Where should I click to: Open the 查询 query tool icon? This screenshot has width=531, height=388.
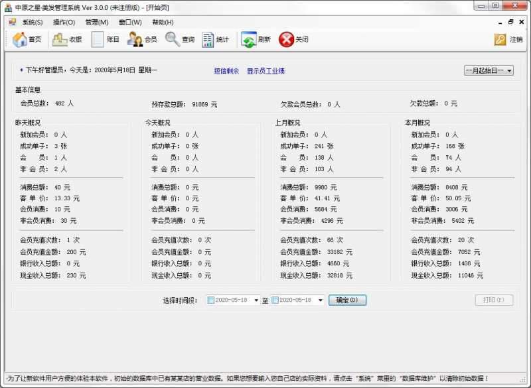180,38
